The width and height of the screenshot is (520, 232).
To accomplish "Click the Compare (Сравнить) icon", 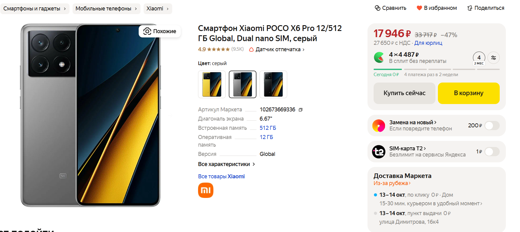I will pos(378,8).
